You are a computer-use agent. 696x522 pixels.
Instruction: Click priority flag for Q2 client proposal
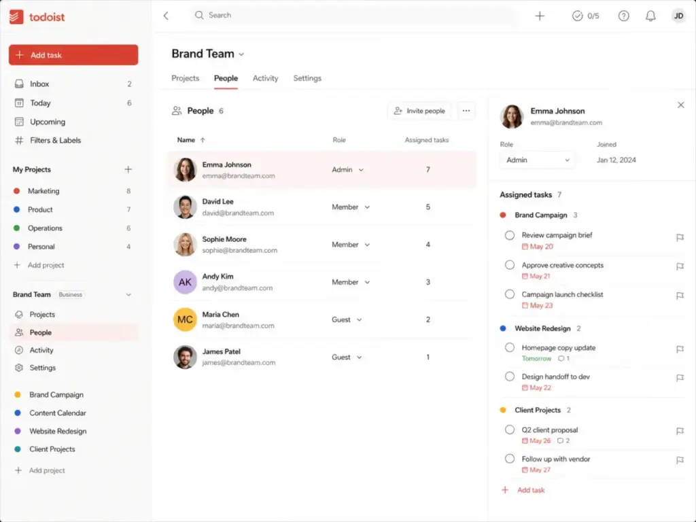point(680,432)
